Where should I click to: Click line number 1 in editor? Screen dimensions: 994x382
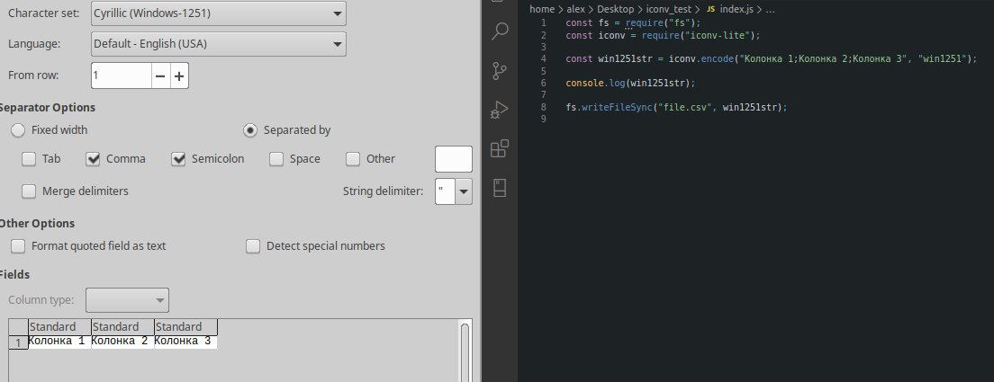[x=543, y=22]
